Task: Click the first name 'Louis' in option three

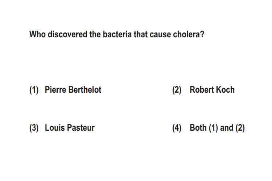Action: tap(55, 128)
